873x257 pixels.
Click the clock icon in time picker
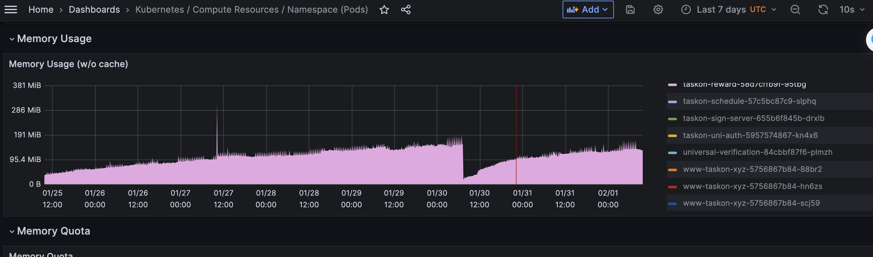click(685, 9)
